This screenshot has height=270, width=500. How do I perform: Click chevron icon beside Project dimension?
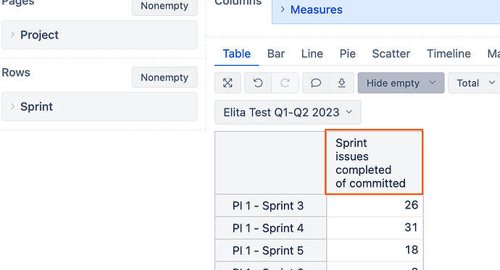point(12,35)
